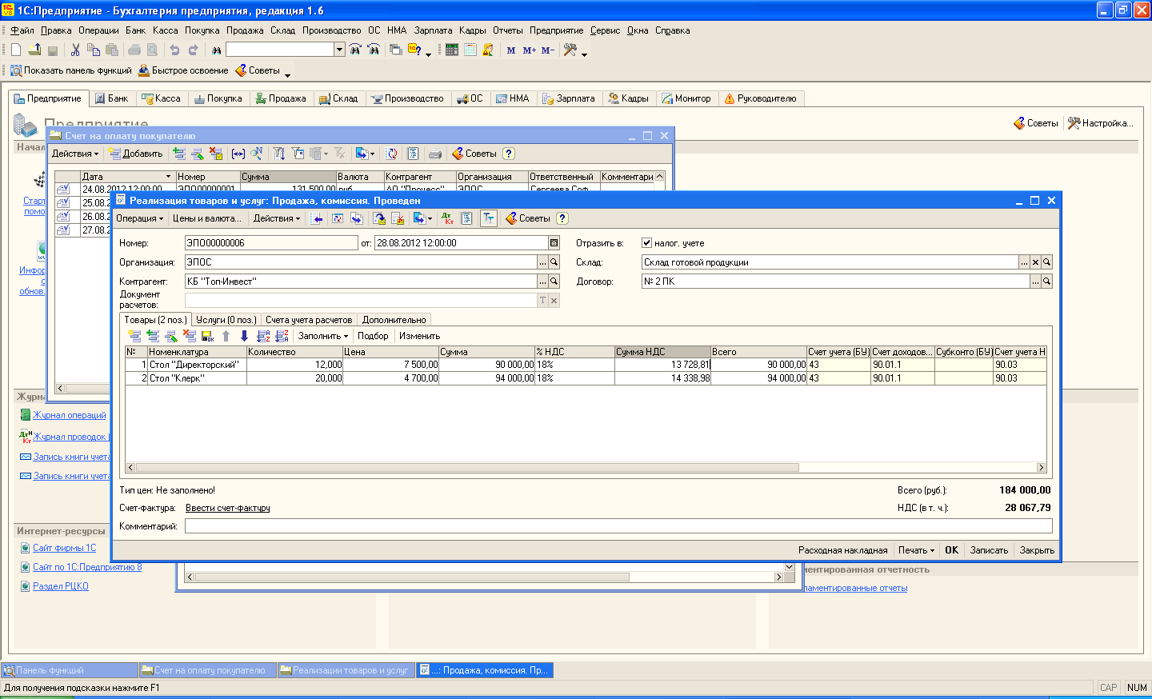Click the OK button of the document
Image resolution: width=1152 pixels, height=699 pixels.
[x=951, y=550]
